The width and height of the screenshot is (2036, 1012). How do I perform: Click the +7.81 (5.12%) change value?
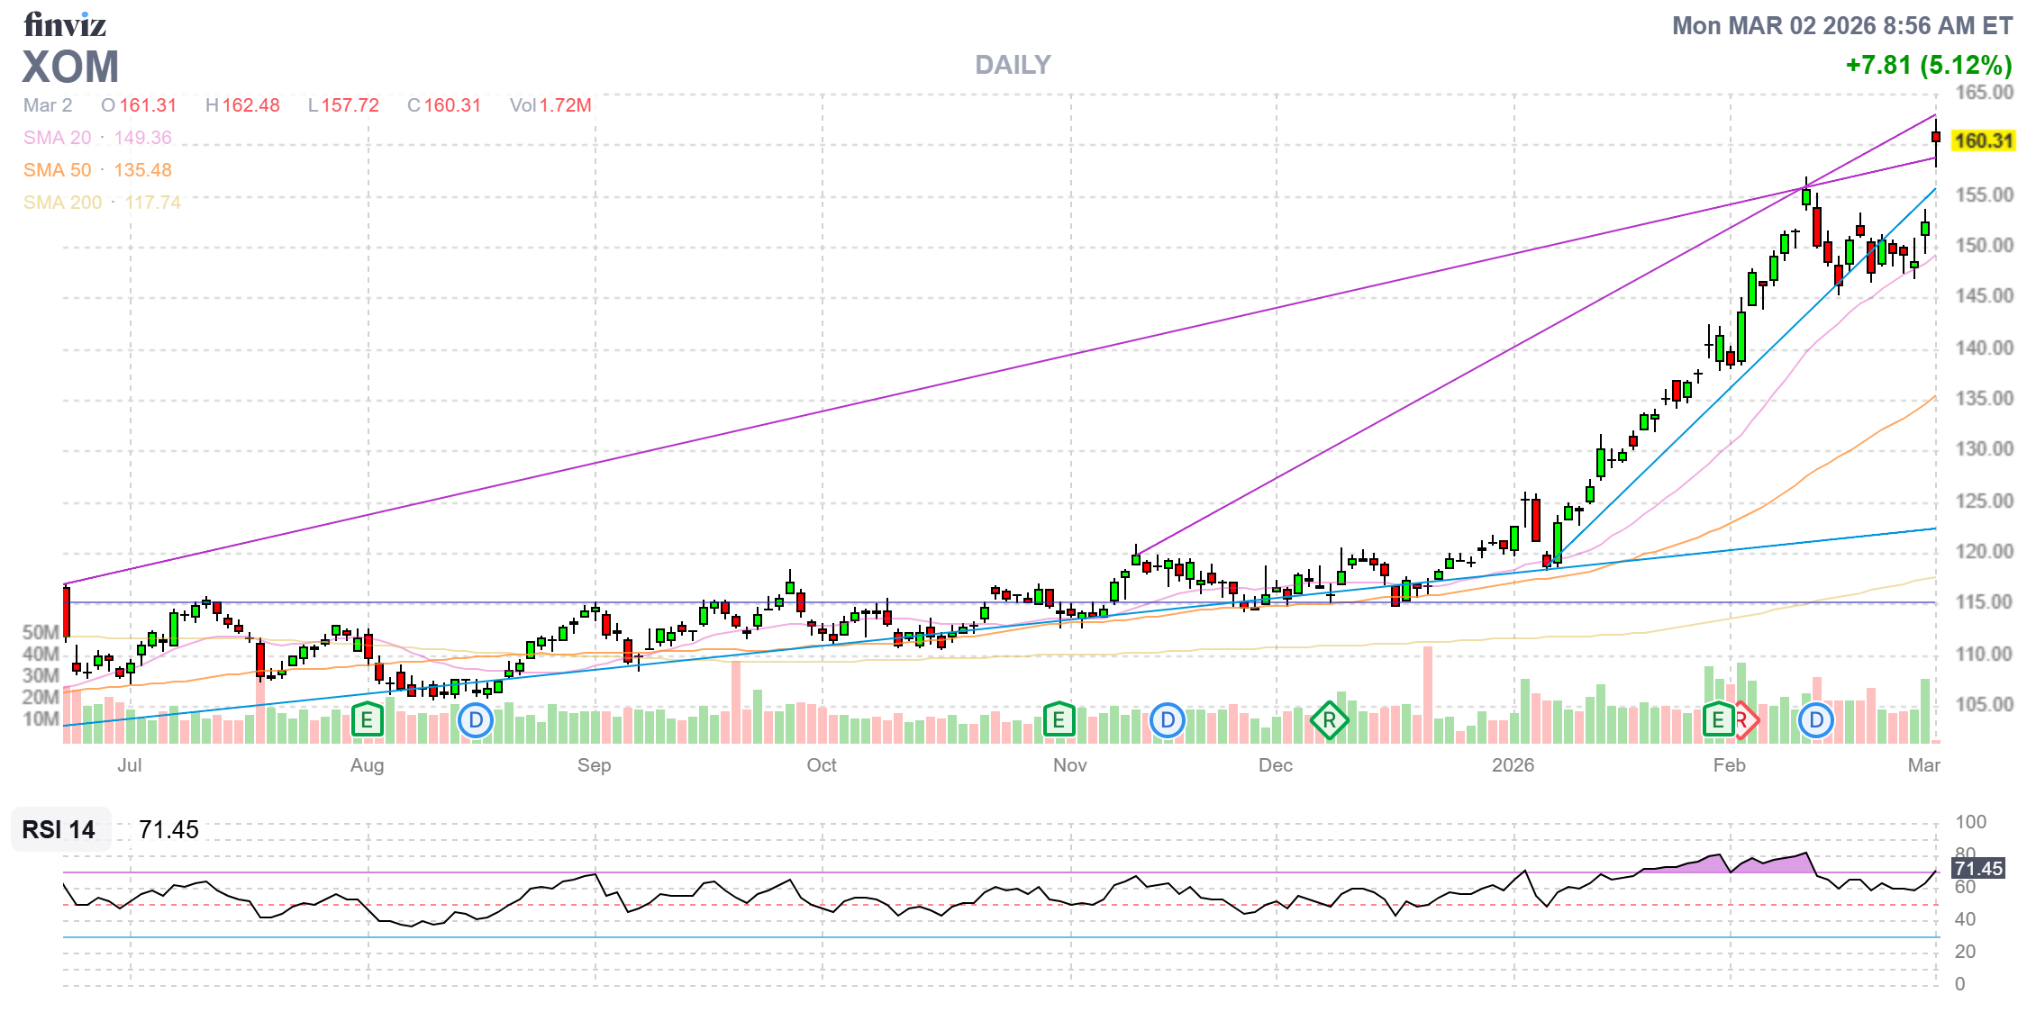click(x=1928, y=65)
